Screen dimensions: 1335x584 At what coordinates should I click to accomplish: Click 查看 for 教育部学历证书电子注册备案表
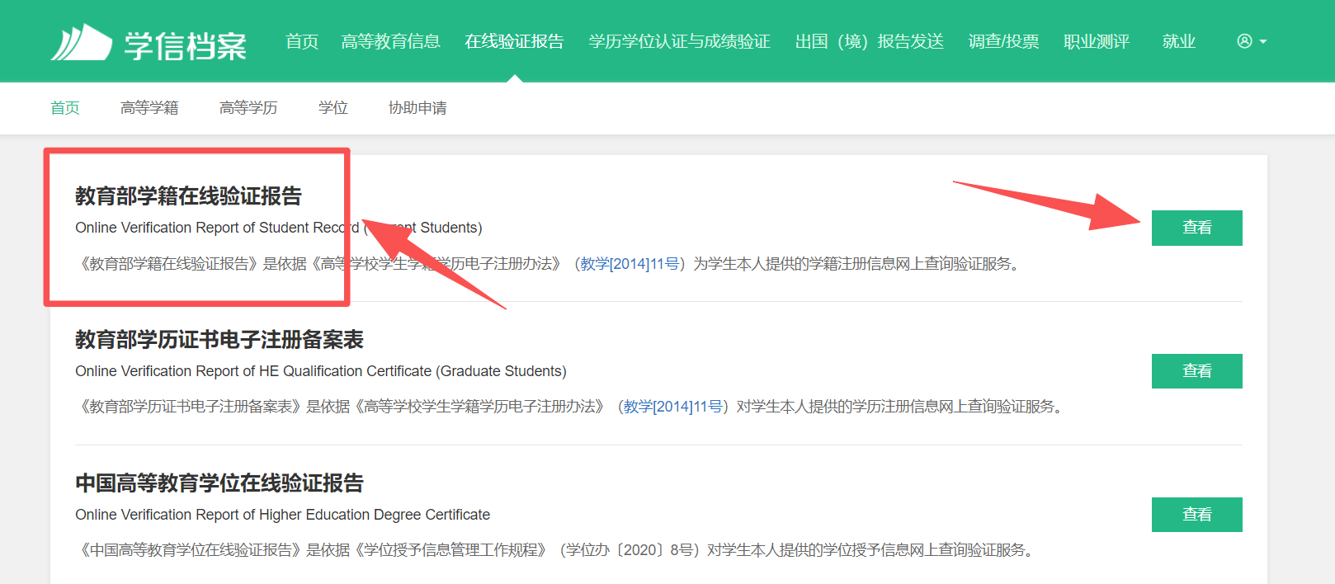[1197, 371]
